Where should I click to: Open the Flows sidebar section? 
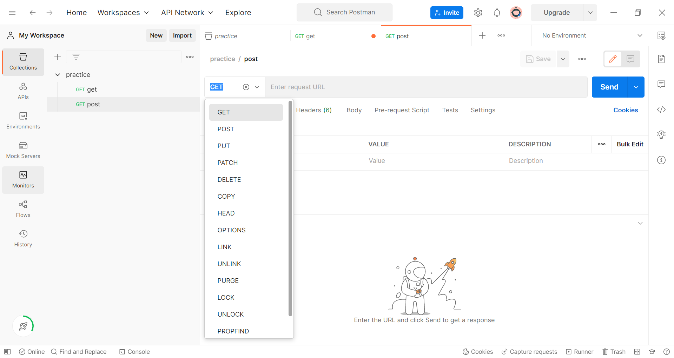[23, 209]
